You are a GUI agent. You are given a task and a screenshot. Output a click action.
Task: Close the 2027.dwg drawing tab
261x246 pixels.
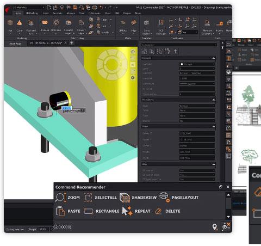[x=66, y=43]
